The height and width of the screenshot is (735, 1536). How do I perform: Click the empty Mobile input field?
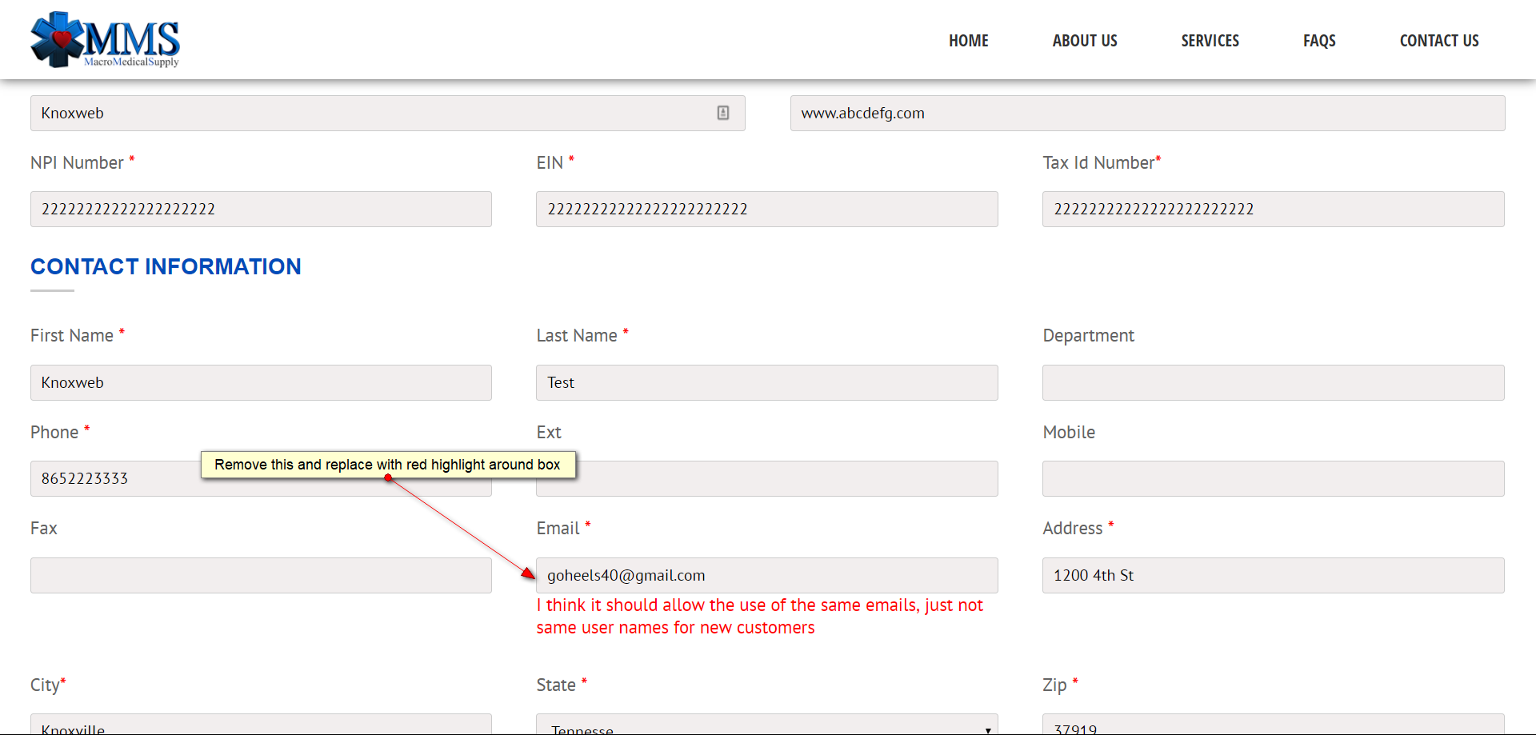pos(1273,479)
